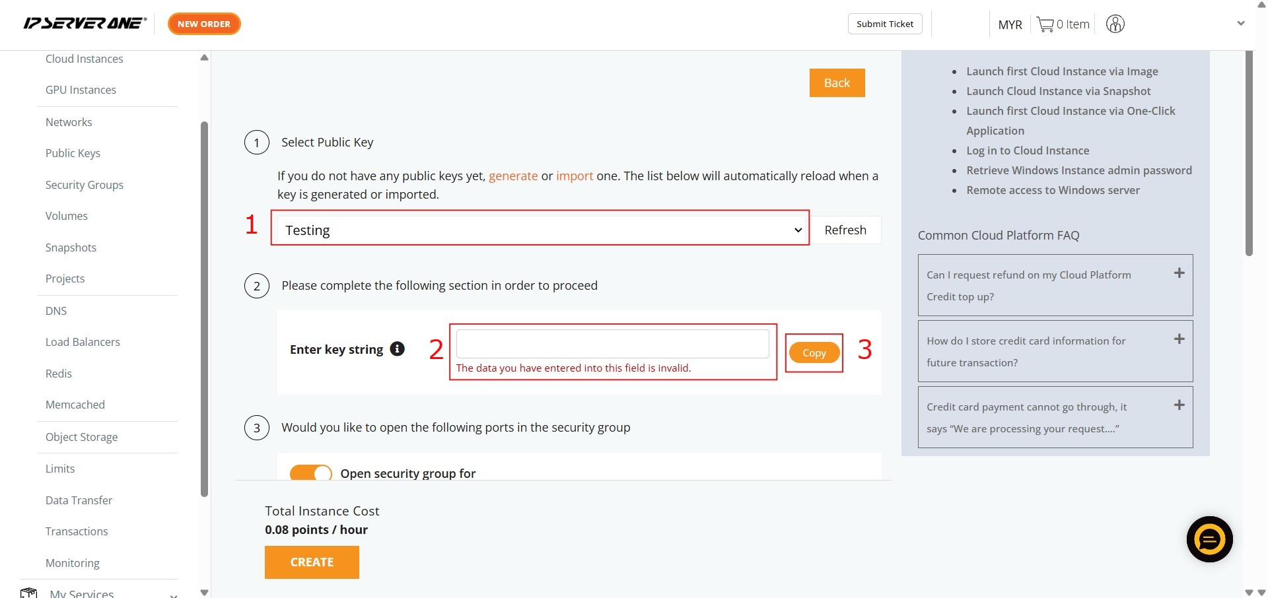
Task: Open the shopping cart icon
Action: point(1045,24)
